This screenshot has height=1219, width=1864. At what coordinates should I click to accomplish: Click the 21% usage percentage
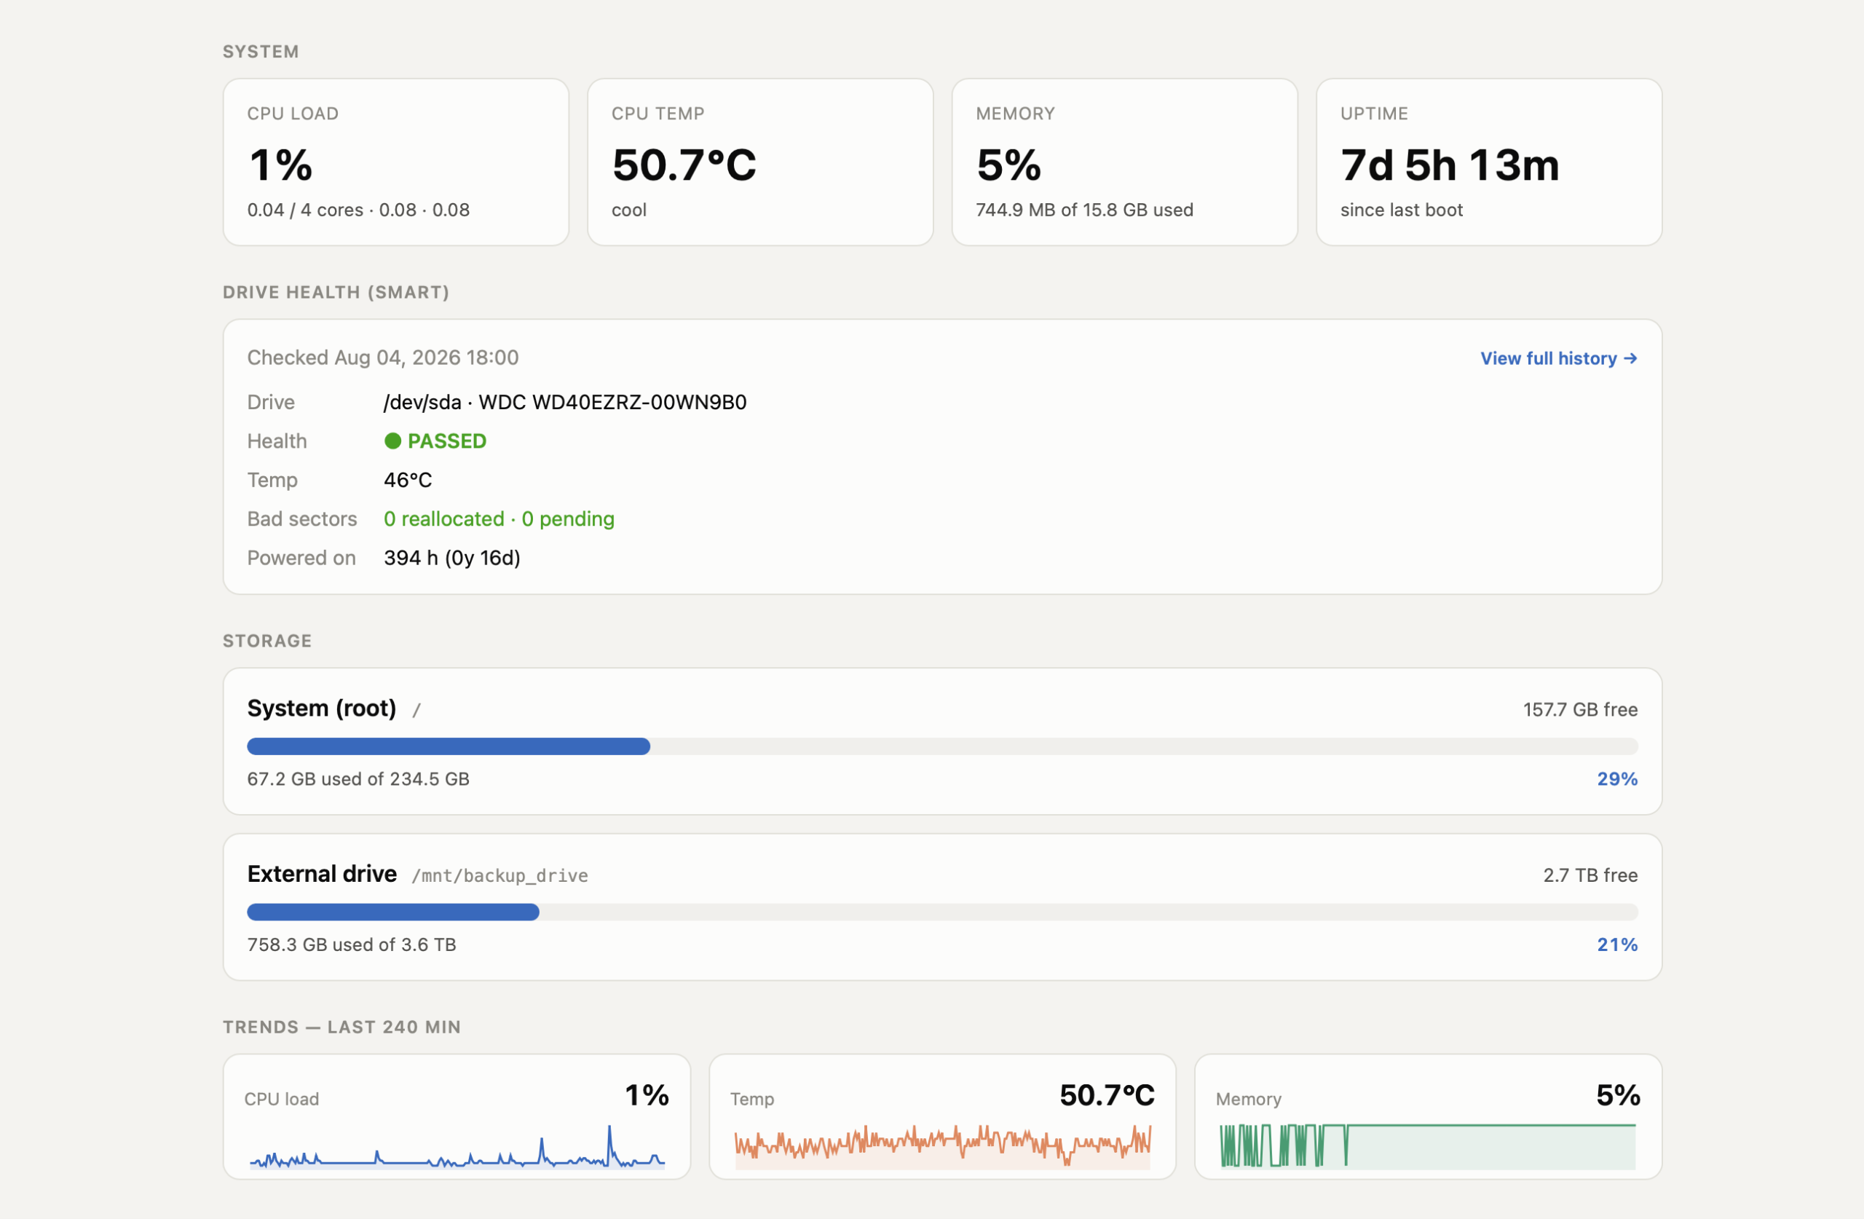(x=1616, y=944)
